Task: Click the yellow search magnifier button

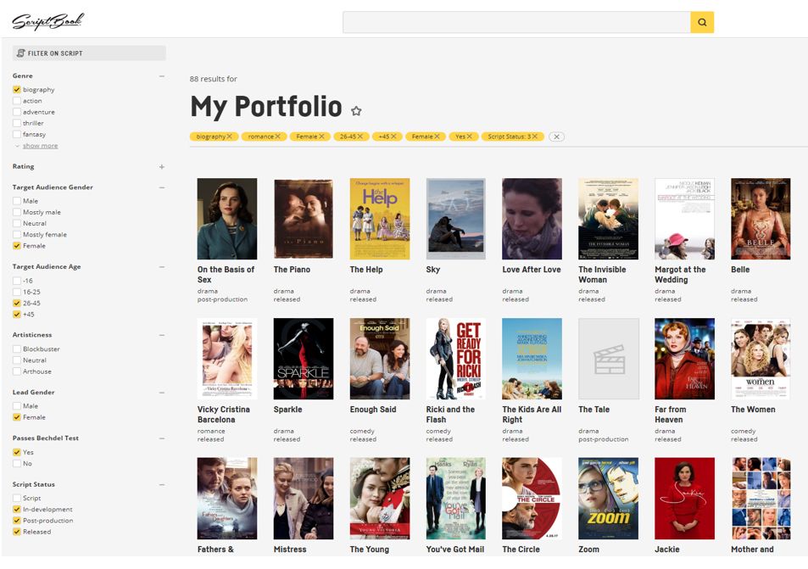Action: [702, 22]
